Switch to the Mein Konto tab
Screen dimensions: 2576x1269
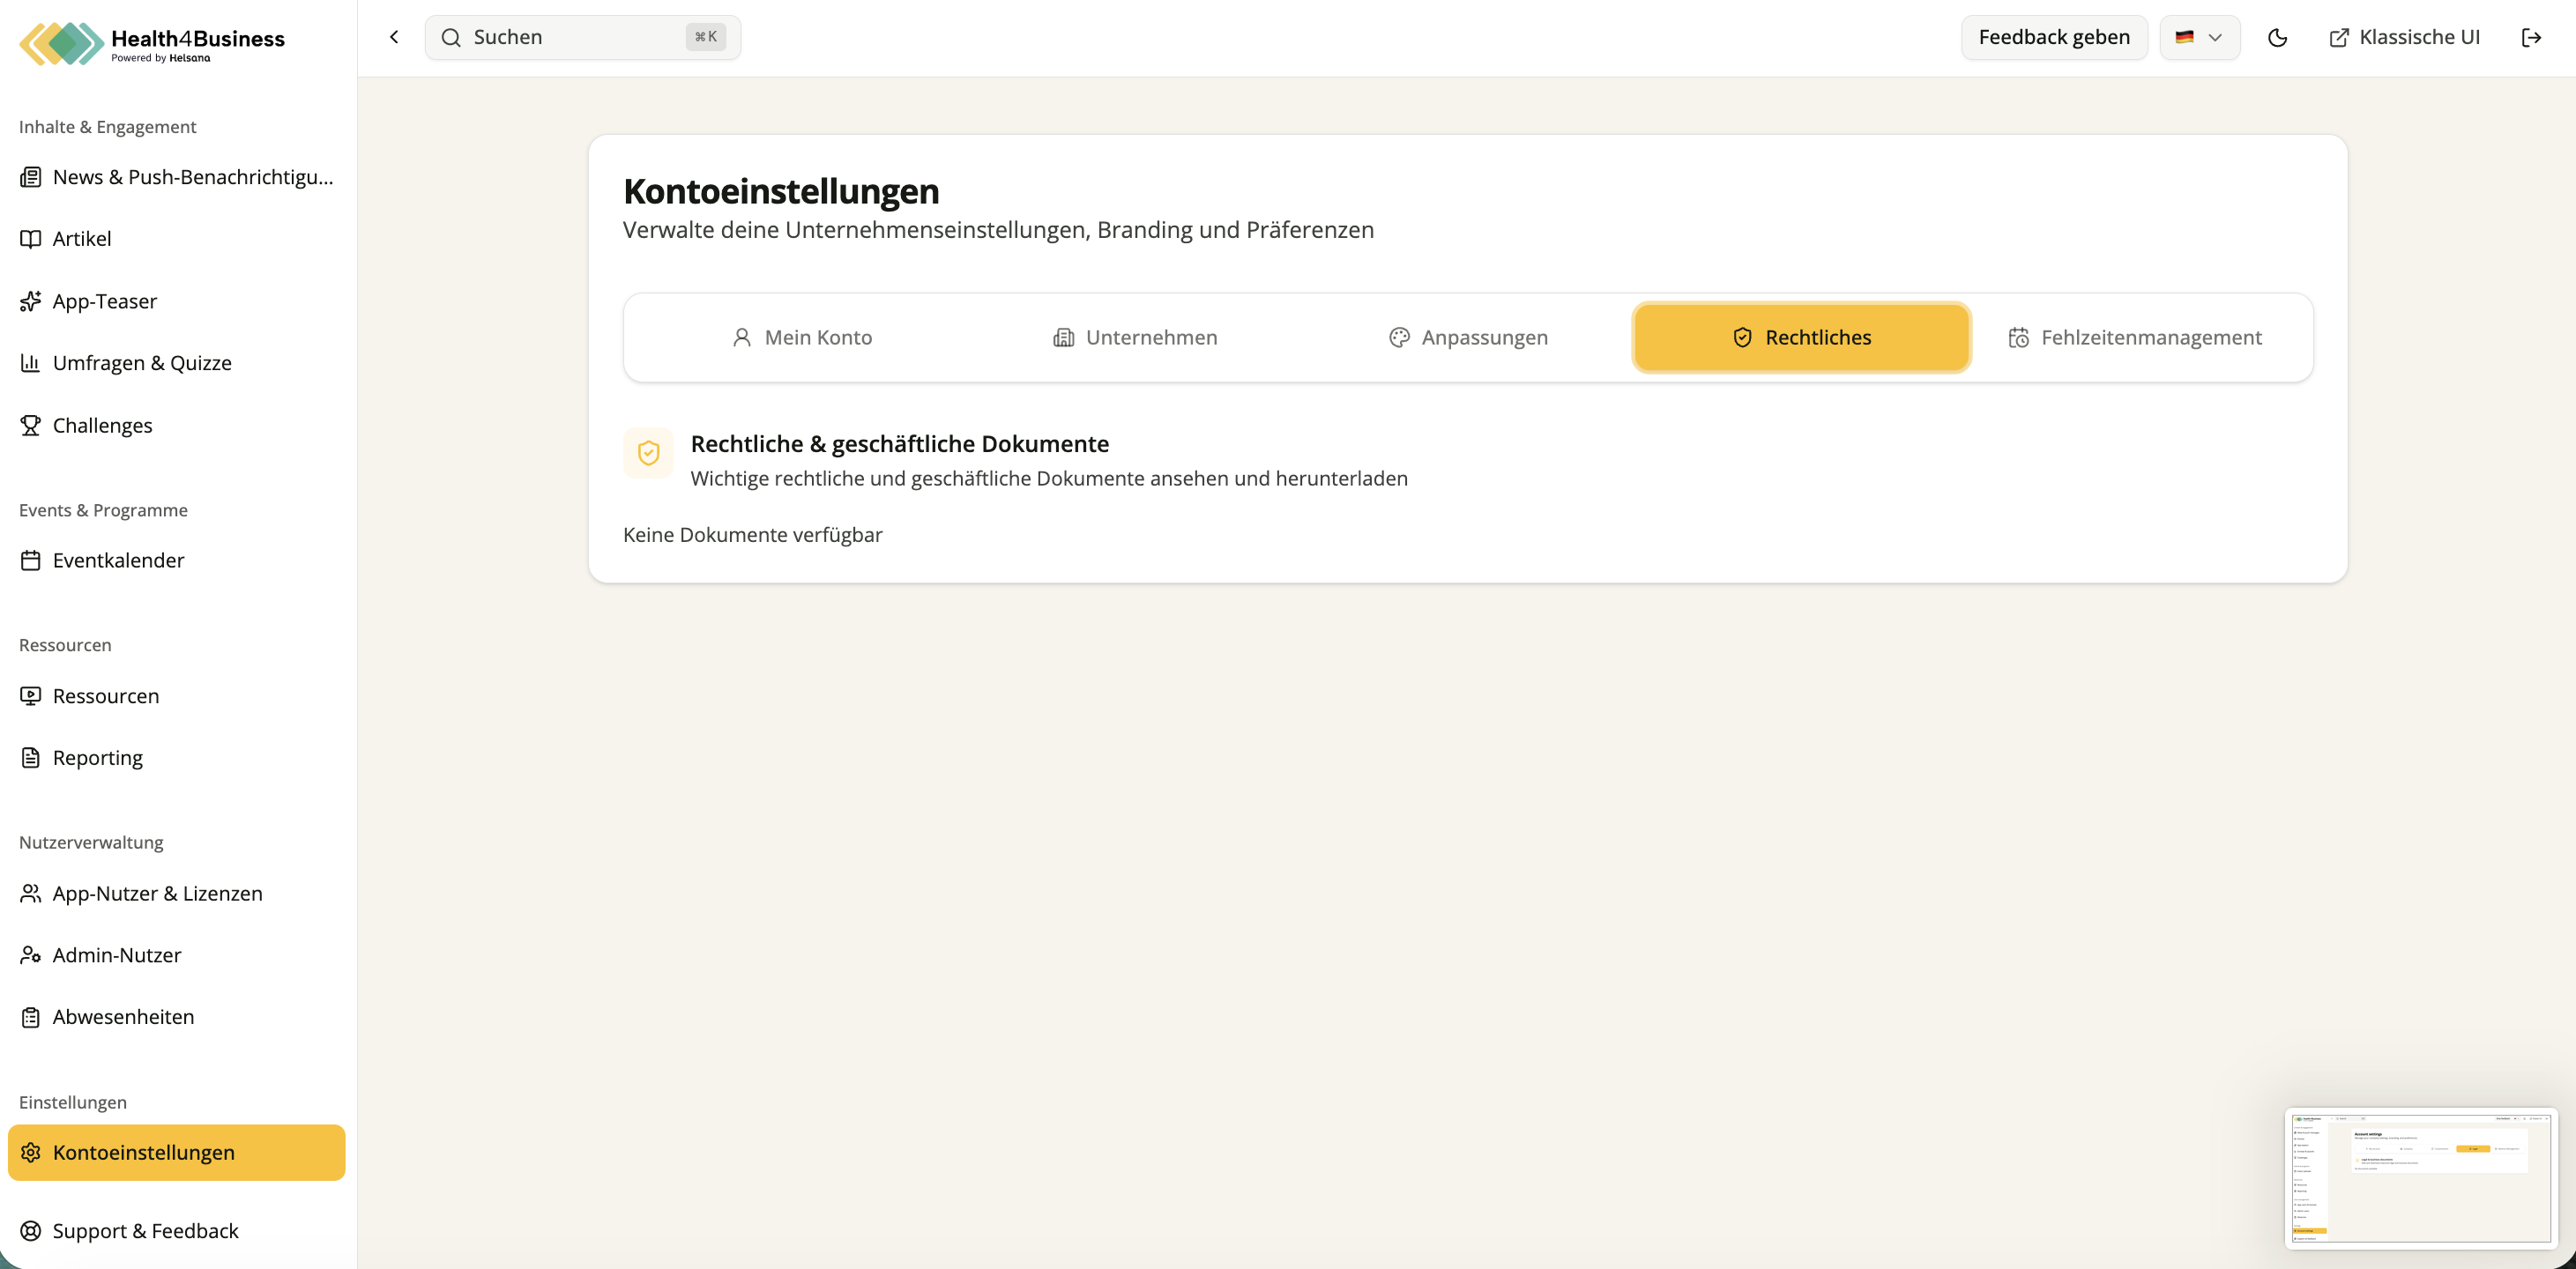[802, 337]
